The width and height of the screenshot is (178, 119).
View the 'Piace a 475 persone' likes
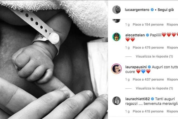pyautogui.click(x=148, y=48)
